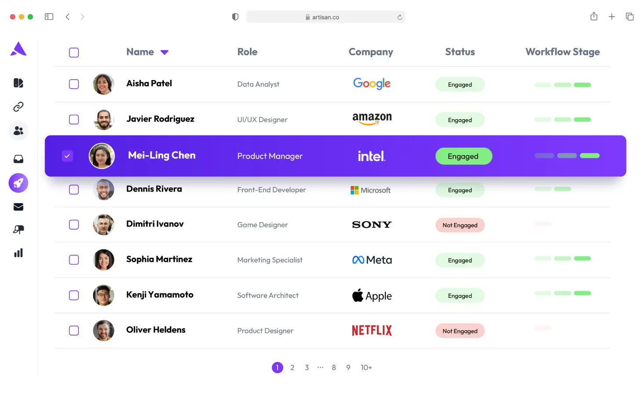Image resolution: width=644 pixels, height=395 pixels.
Task: Click the browser share icon
Action: click(594, 17)
